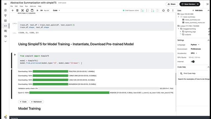
Task: Cut cell with the scissors icon
Action: [22, 10]
